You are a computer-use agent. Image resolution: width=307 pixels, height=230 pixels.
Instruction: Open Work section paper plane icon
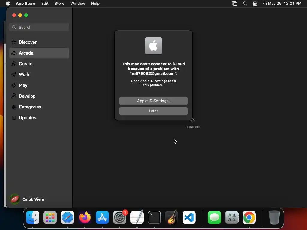tap(14, 75)
